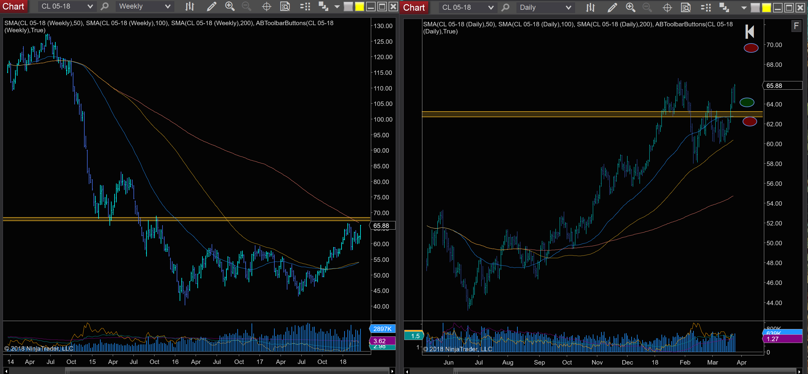Click the left scroll arrow under Weekly chart
808x374 pixels.
(6, 371)
